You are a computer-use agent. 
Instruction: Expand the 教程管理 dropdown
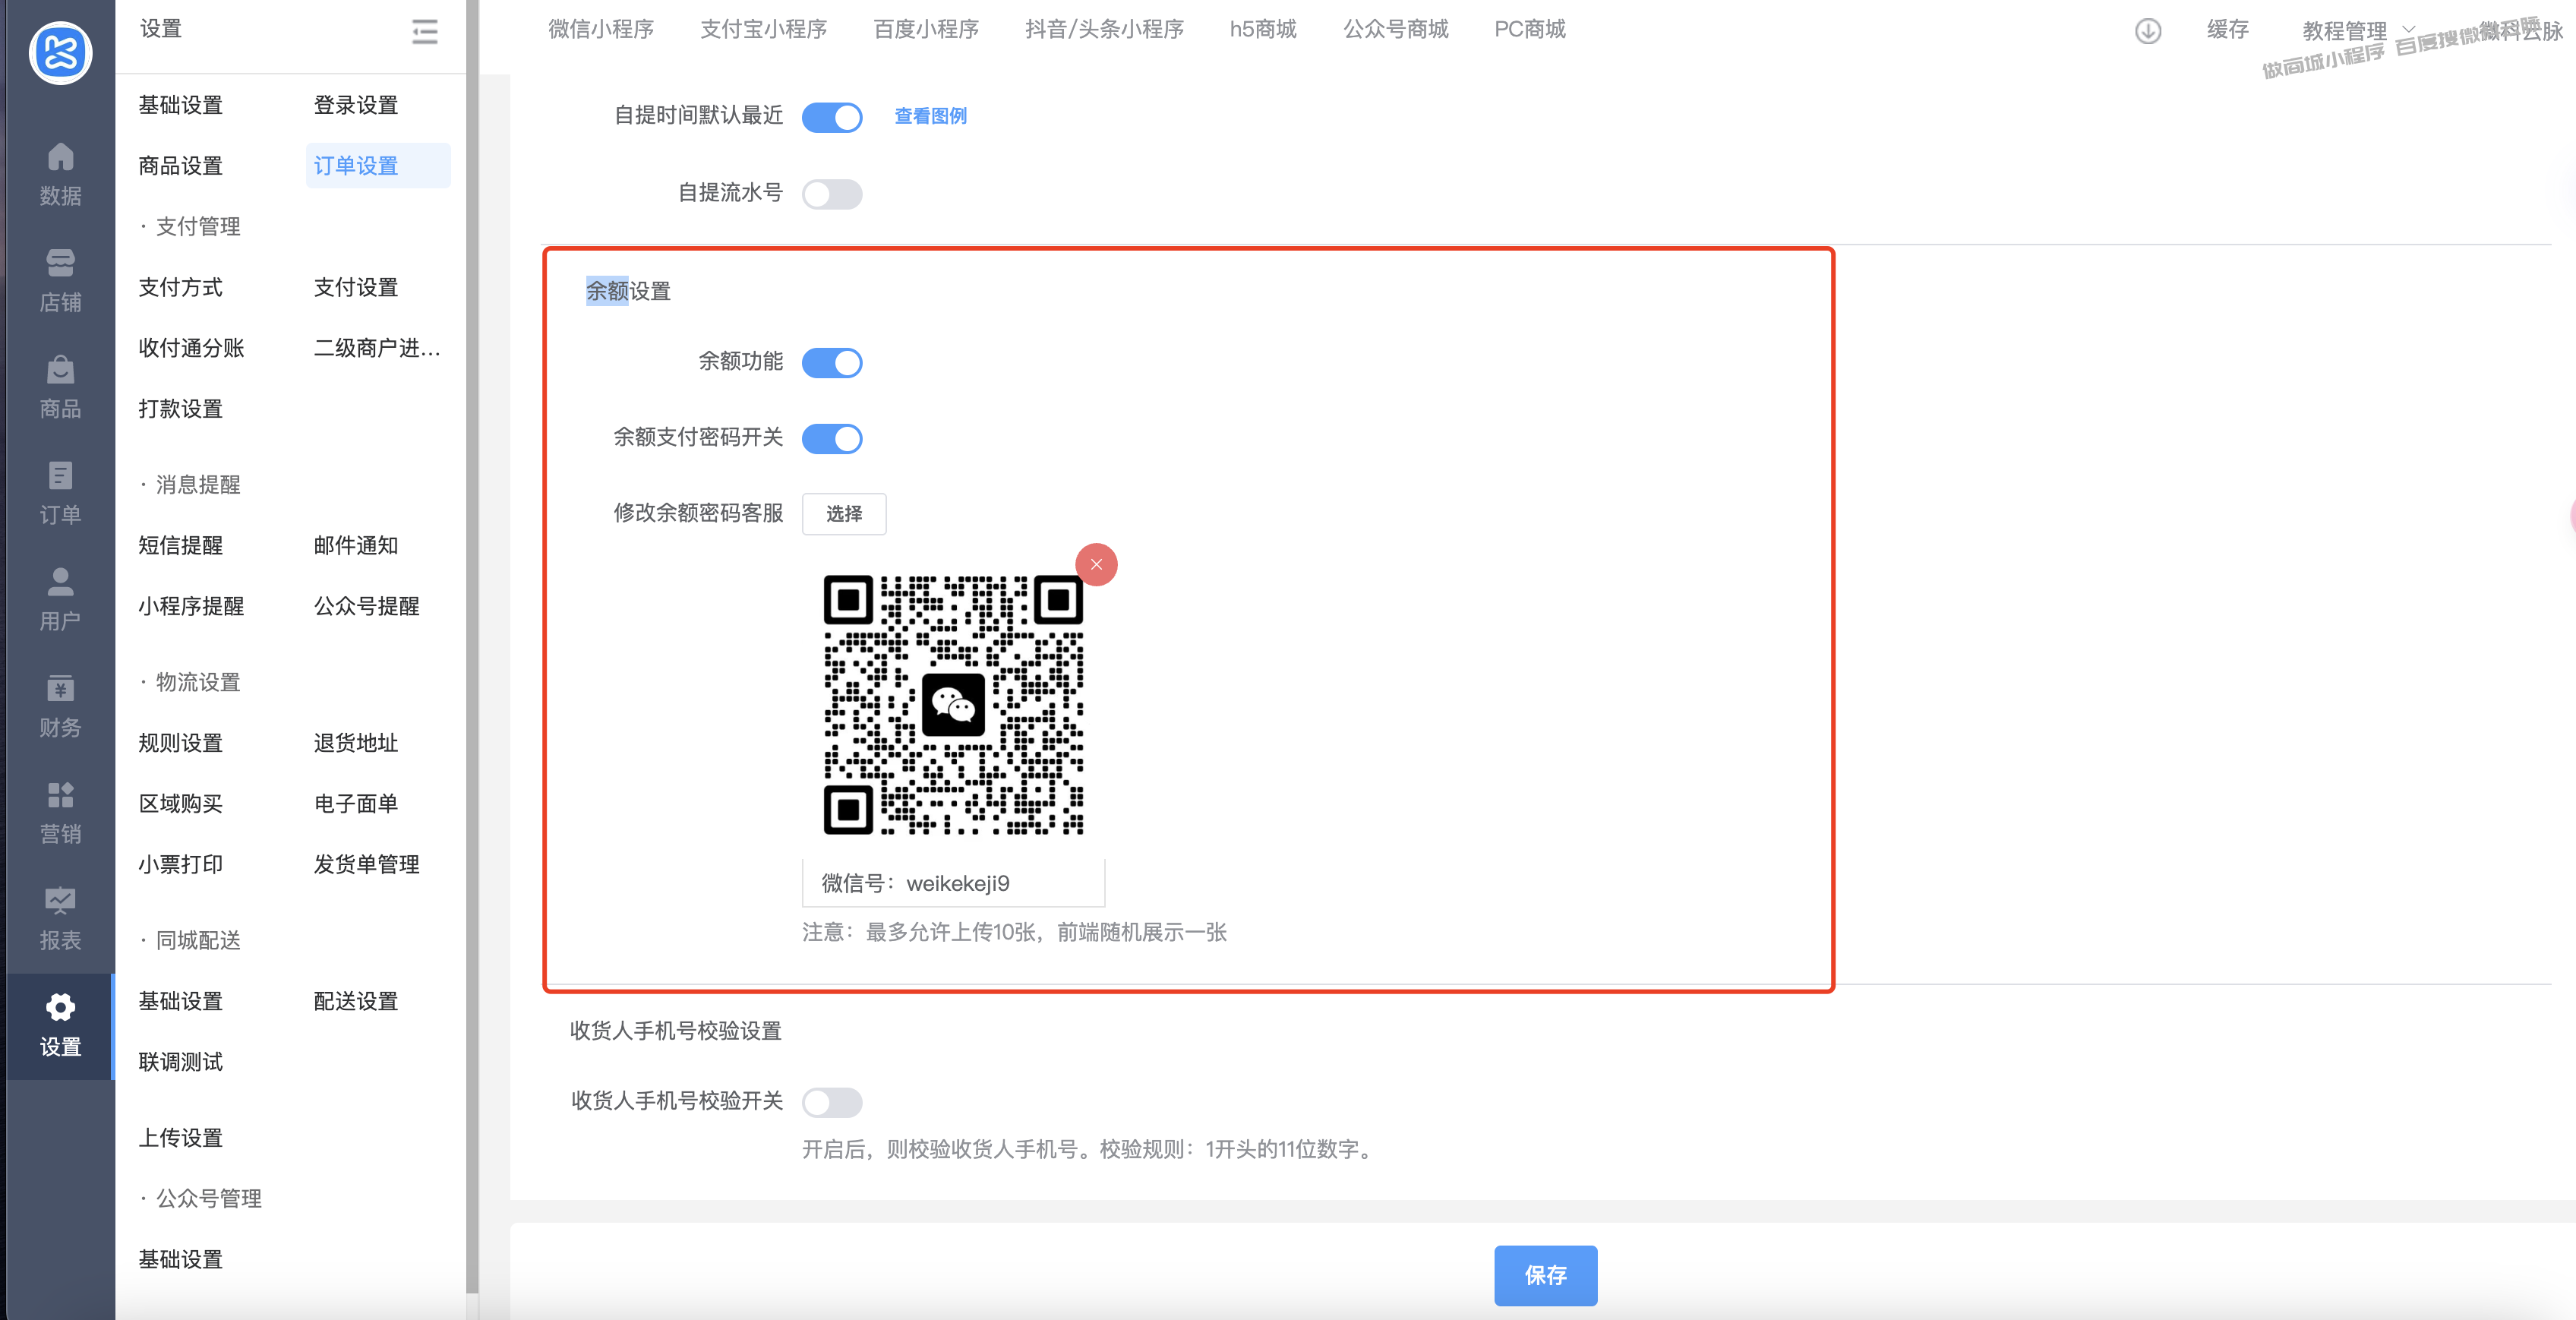[2358, 30]
